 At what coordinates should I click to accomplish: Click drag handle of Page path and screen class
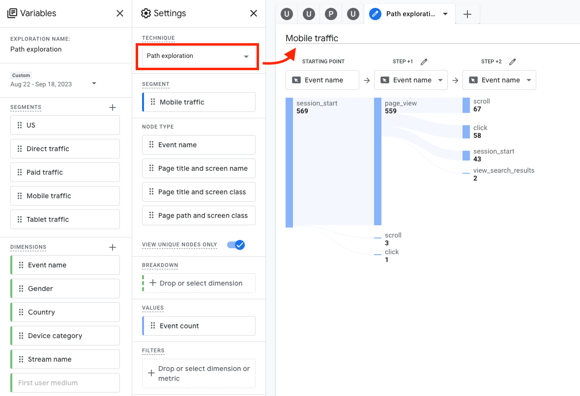[151, 215]
